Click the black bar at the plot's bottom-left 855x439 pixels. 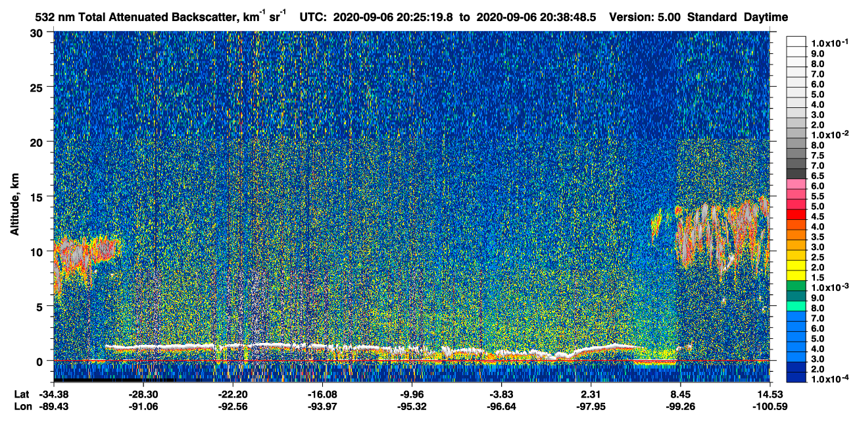click(x=114, y=380)
